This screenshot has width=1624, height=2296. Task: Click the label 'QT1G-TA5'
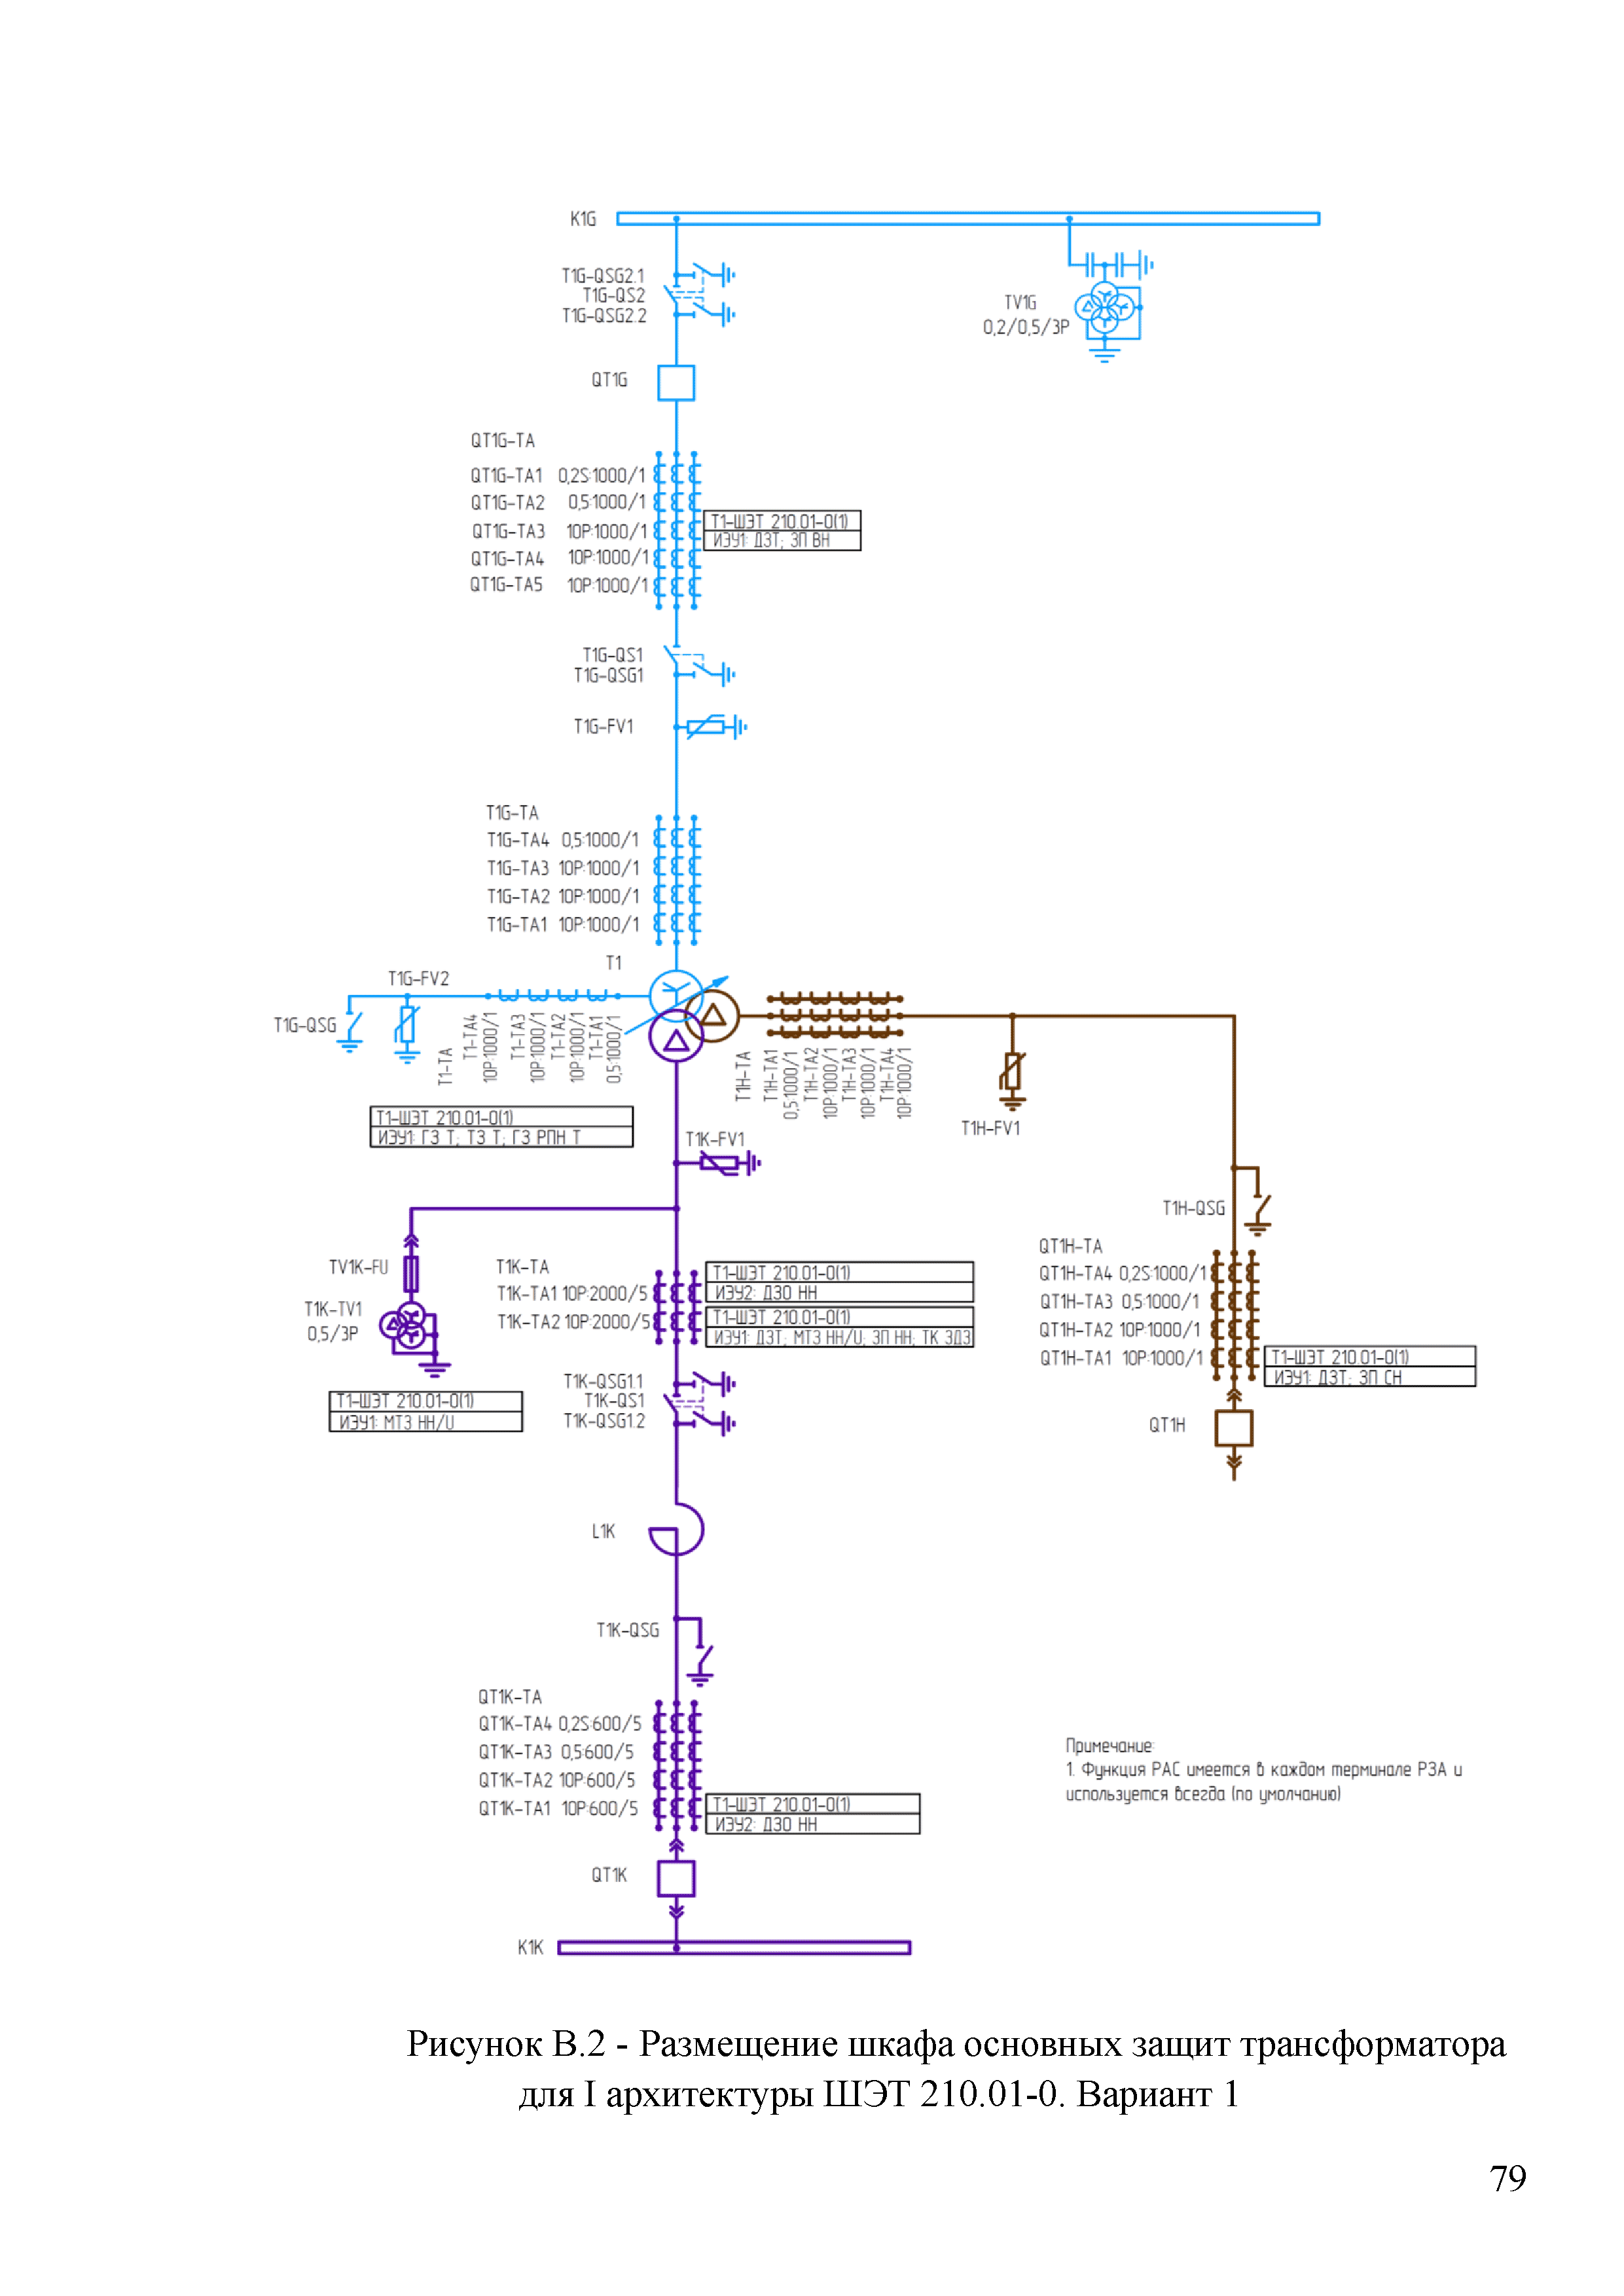click(x=506, y=584)
